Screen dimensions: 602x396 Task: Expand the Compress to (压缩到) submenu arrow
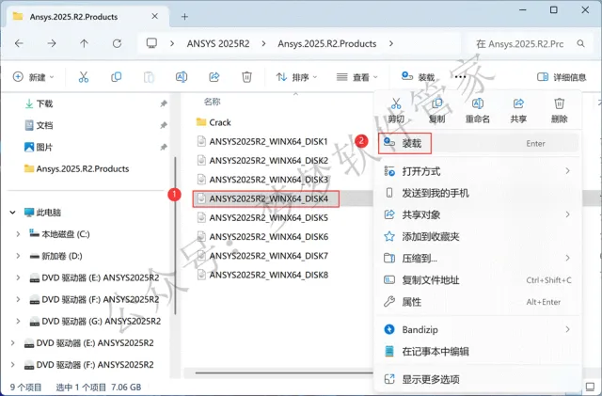[567, 258]
